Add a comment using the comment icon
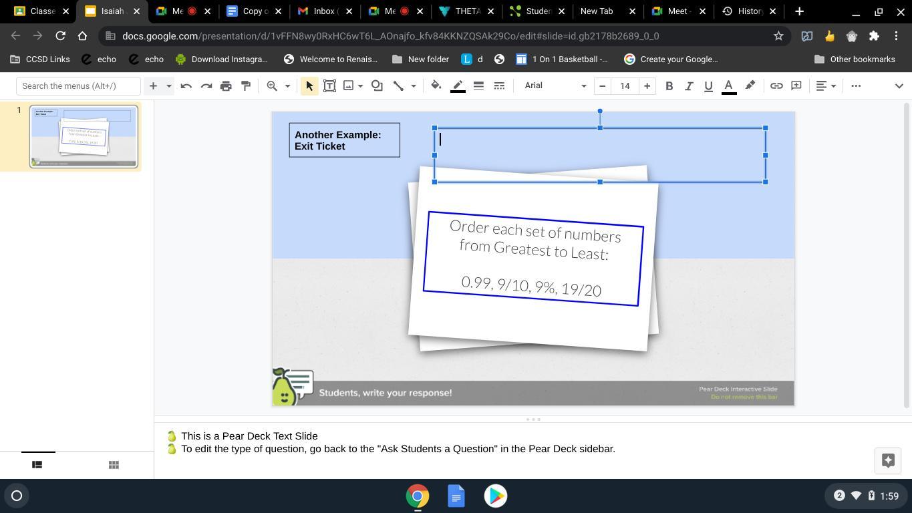The height and width of the screenshot is (513, 912). (796, 85)
